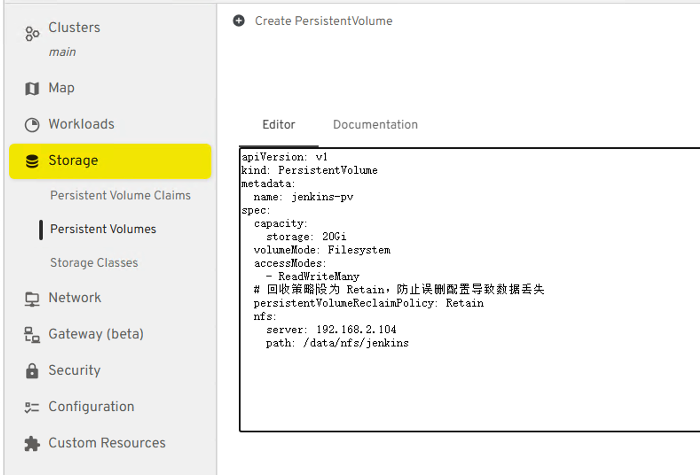The width and height of the screenshot is (700, 475).
Task: Expand the Network menu section
Action: [x=75, y=298]
